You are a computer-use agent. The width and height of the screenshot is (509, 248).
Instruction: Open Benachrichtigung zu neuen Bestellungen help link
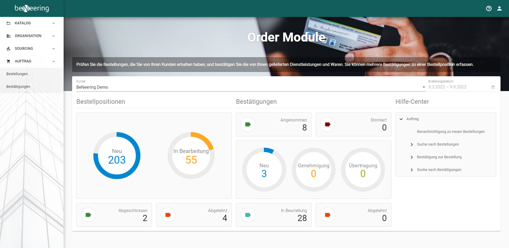(x=450, y=132)
